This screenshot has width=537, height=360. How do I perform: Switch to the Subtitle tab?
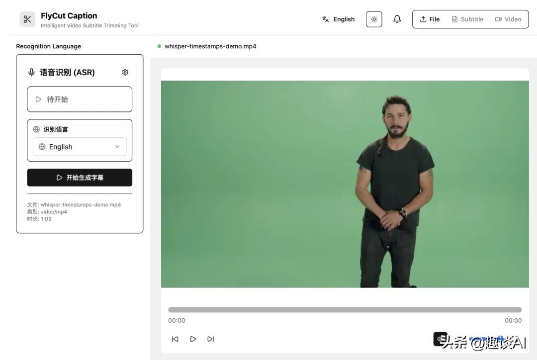coord(467,19)
